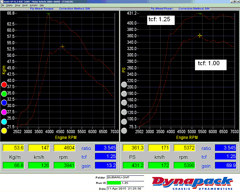The width and height of the screenshot is (240, 192).
Task: Toggle the topmost gray circle on power graph
Action: [124, 85]
